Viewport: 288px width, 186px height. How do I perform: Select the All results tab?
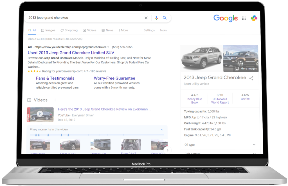point(32,30)
